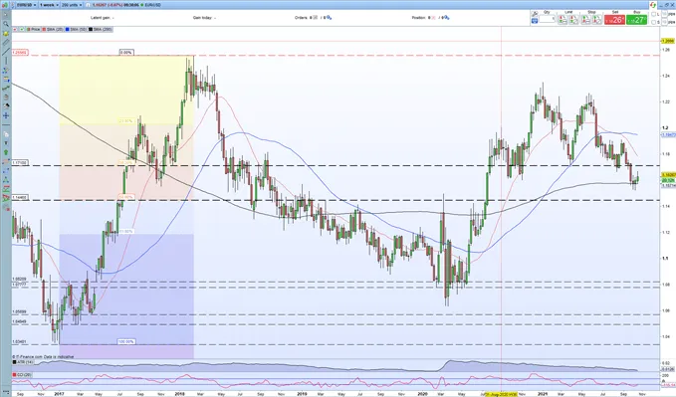Open the ATR (14) indicator label
676x397 pixels.
click(x=23, y=362)
